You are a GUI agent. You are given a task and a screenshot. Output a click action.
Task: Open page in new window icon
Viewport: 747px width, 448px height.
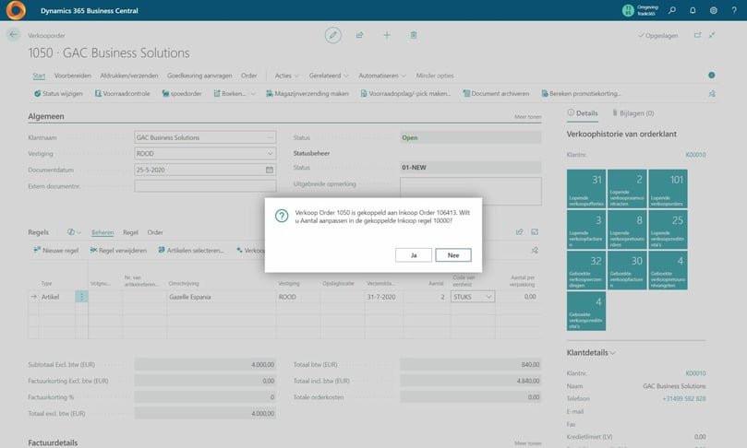697,35
